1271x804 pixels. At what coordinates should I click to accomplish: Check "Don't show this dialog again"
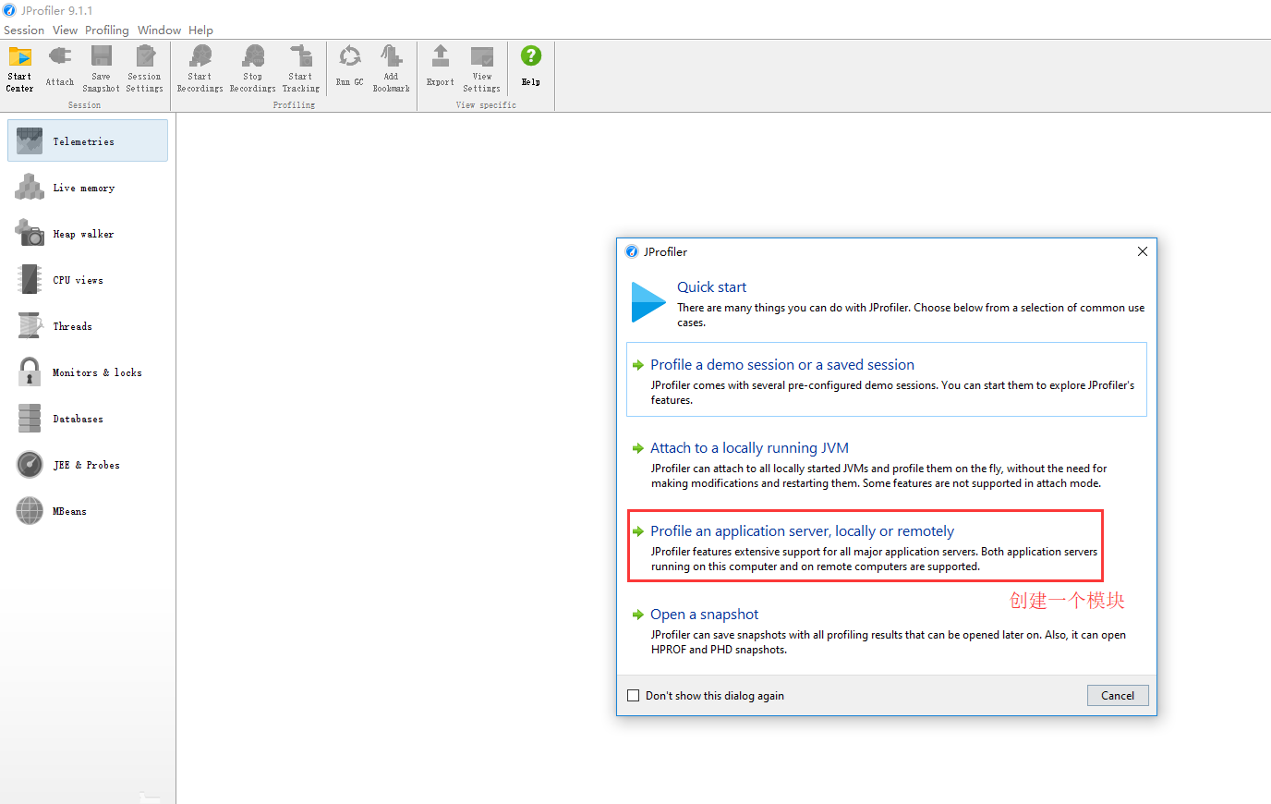point(634,696)
